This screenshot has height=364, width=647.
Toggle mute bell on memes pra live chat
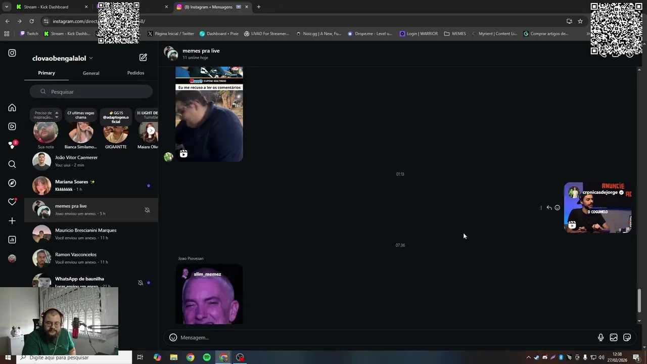pos(147,210)
